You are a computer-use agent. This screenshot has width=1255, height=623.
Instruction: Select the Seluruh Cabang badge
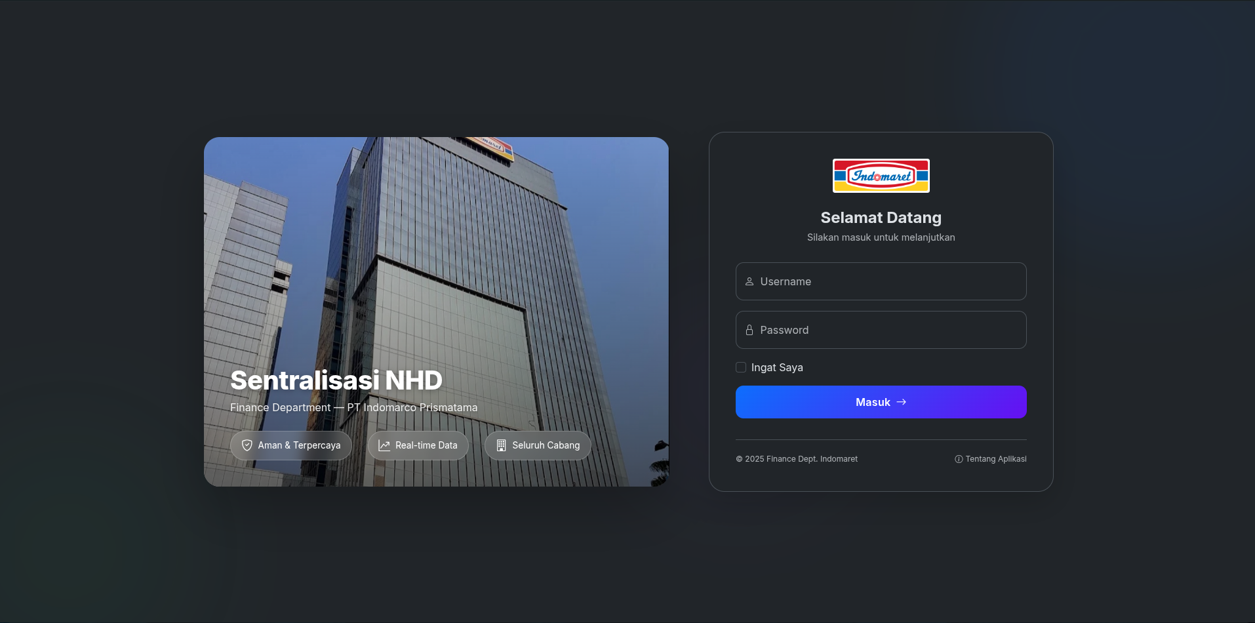pos(538,445)
